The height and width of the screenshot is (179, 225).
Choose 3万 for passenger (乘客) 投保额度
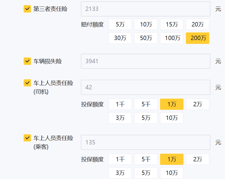pyautogui.click(x=120, y=173)
